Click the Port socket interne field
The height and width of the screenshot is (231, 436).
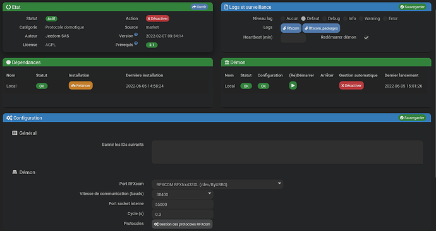pos(183,204)
